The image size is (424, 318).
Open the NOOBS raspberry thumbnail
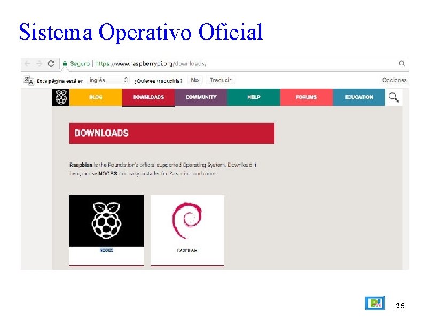coord(107,221)
